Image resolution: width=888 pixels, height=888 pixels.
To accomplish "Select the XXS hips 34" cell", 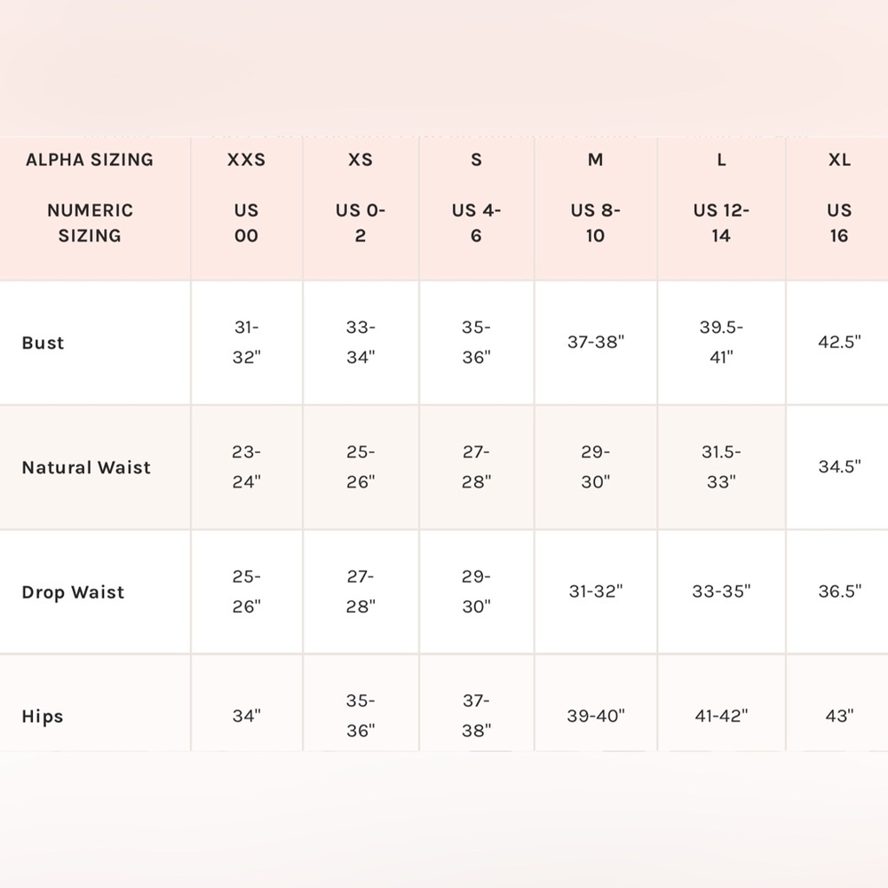I will pos(246,703).
